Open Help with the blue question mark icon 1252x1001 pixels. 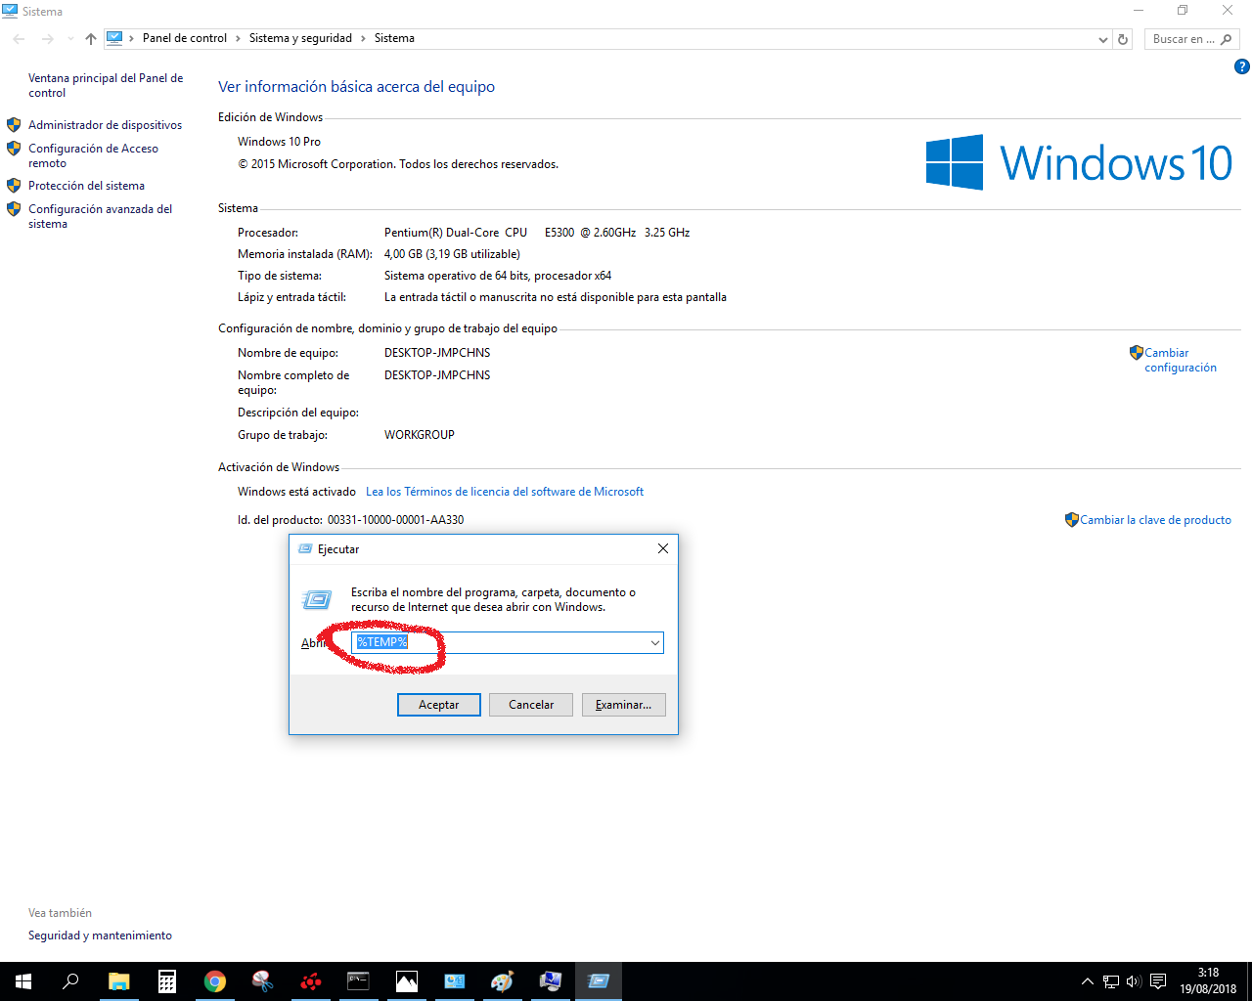click(1242, 66)
